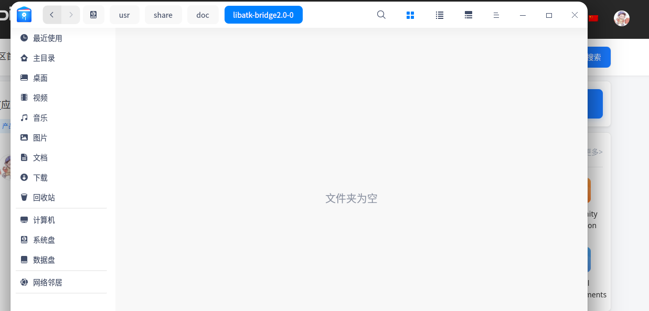The height and width of the screenshot is (311, 649).
Task: Open the 图片 pictures folder
Action: click(x=40, y=137)
